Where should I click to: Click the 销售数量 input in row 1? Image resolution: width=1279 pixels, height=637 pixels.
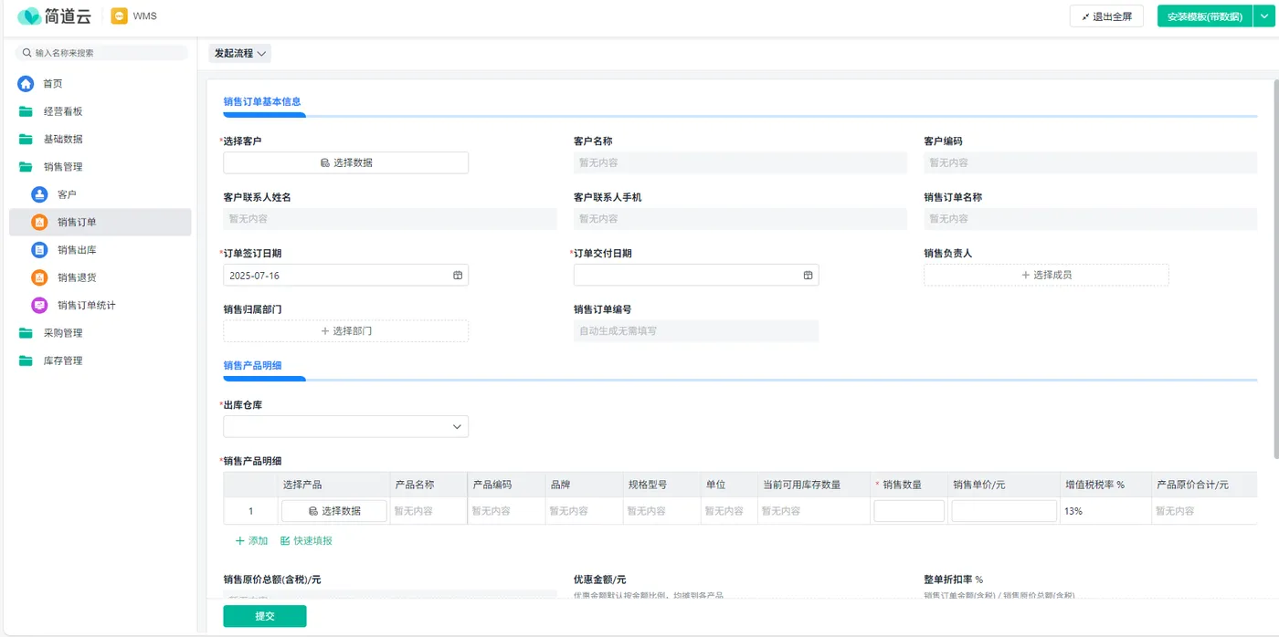pos(909,511)
